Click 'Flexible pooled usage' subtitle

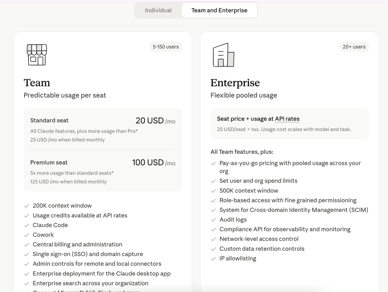coord(244,95)
